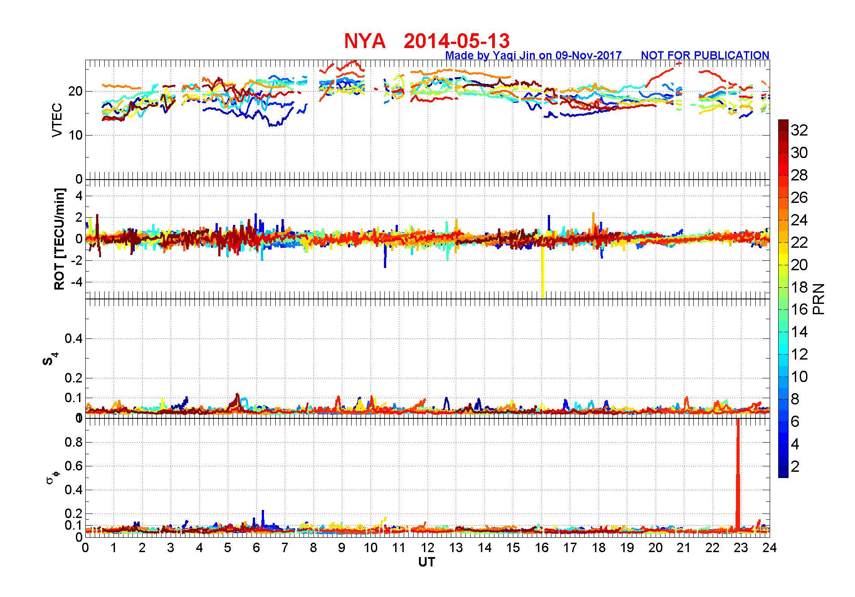Click the plot title NYA 2014-05-13

click(427, 41)
